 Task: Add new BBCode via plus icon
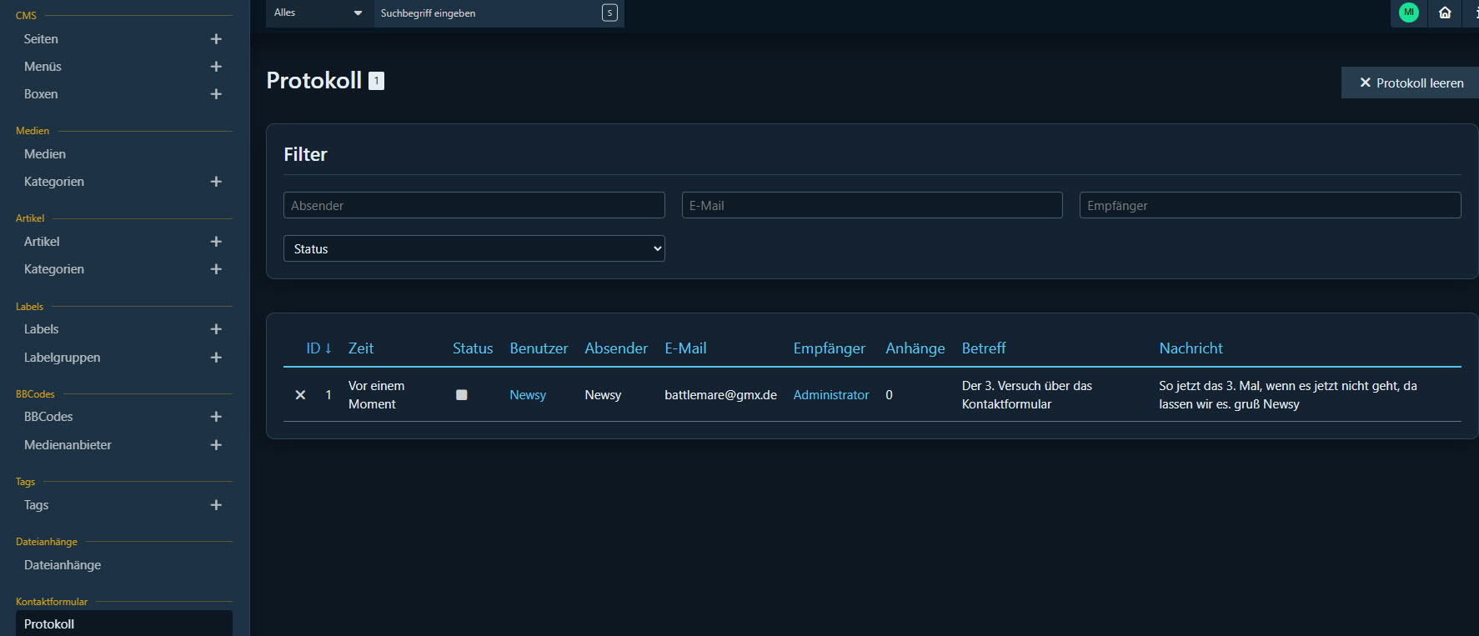point(216,417)
